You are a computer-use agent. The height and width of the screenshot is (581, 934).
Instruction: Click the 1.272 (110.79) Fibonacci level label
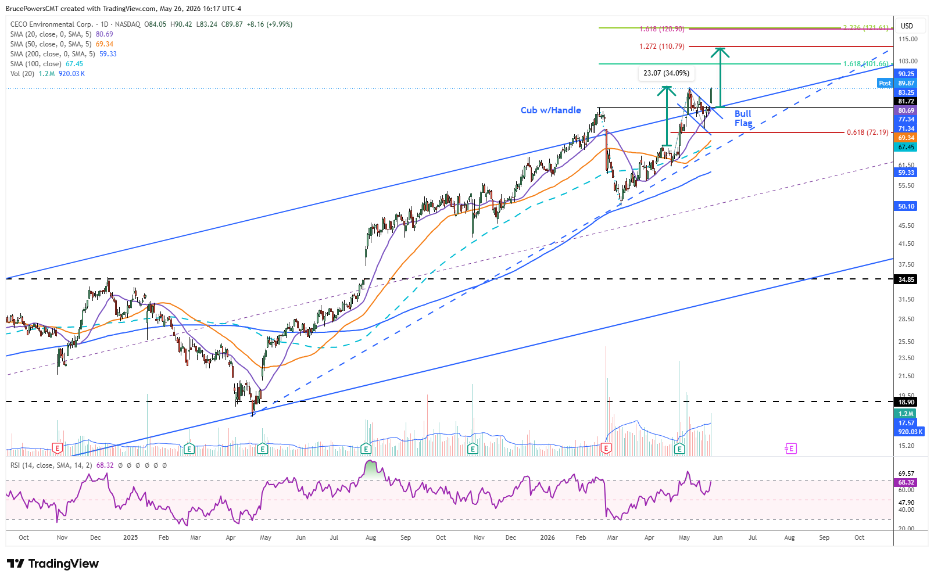tap(662, 46)
